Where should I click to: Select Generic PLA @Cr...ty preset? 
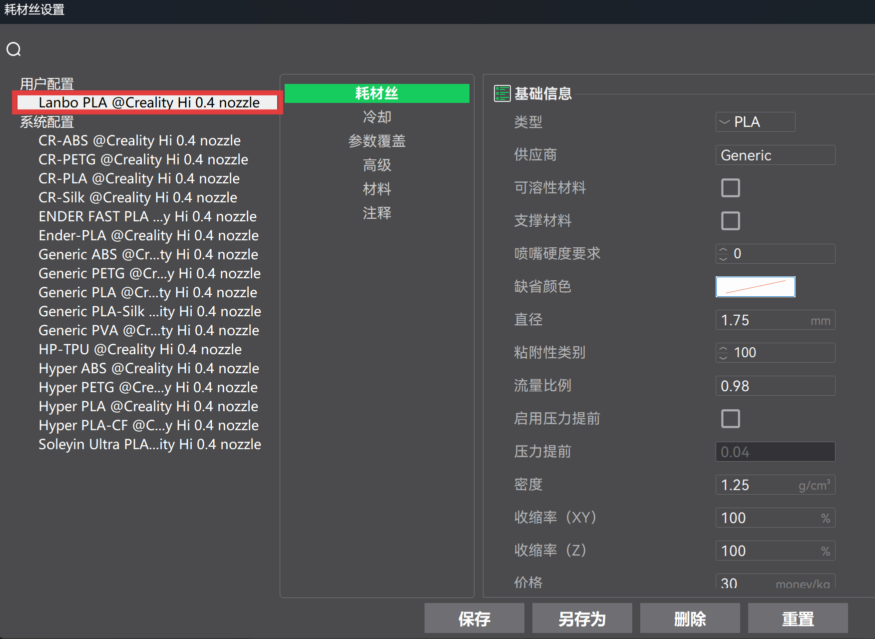[x=148, y=293]
